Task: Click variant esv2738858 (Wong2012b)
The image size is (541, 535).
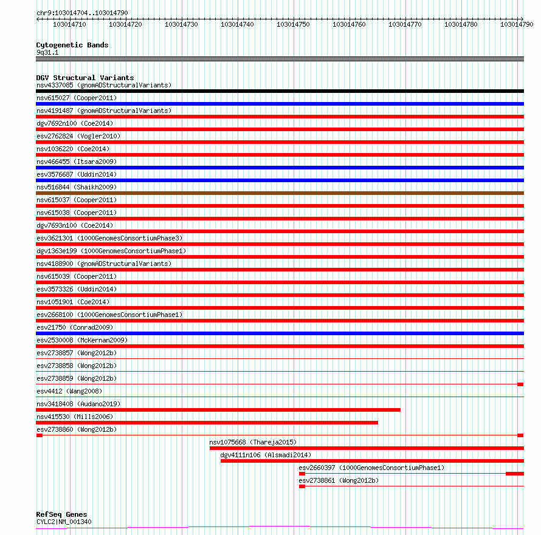Action: point(77,366)
